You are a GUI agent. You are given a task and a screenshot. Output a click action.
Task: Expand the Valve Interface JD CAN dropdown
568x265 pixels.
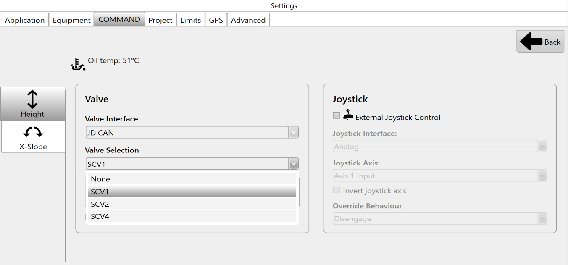point(192,132)
